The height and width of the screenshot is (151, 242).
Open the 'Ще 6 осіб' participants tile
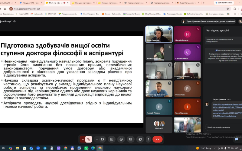point(159,125)
